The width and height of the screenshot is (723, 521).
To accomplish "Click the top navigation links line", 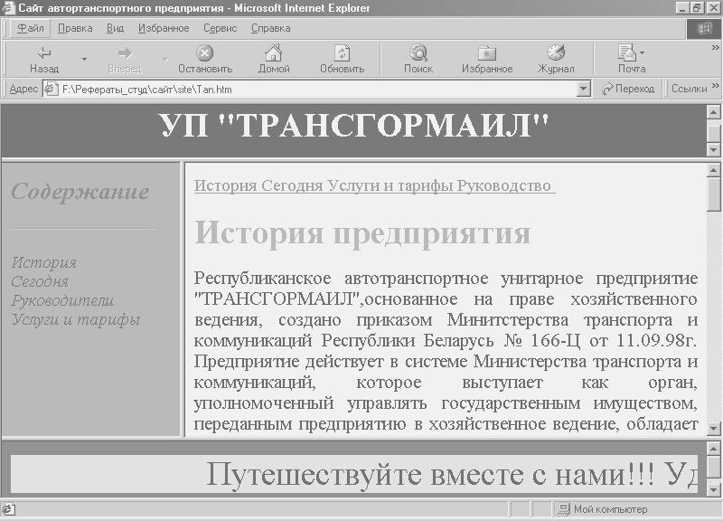I will coord(374,185).
